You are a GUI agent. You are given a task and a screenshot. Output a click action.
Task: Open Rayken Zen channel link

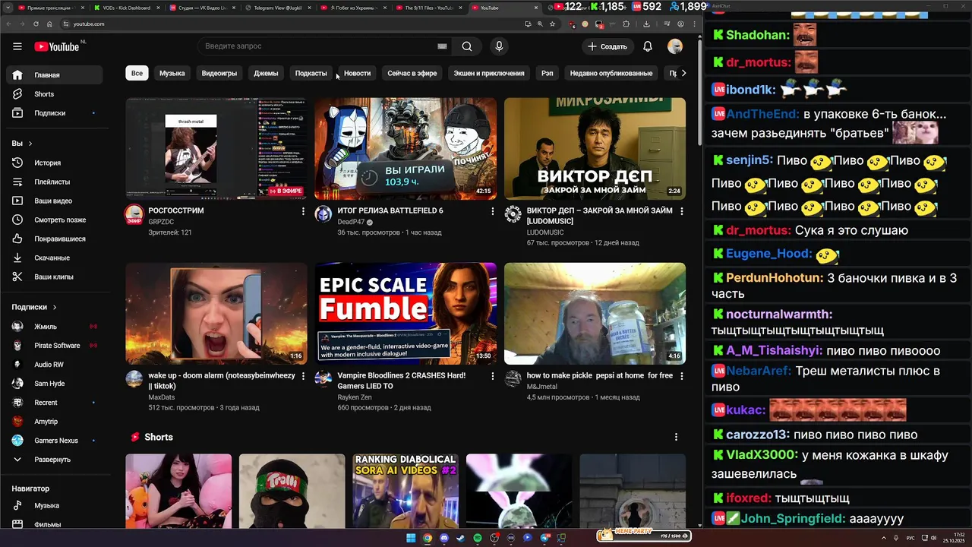pyautogui.click(x=353, y=397)
